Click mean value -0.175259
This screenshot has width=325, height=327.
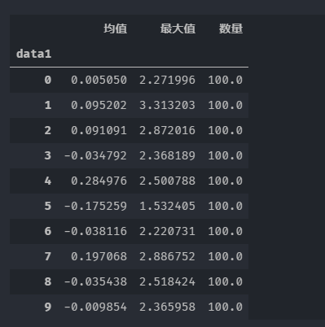click(95, 206)
